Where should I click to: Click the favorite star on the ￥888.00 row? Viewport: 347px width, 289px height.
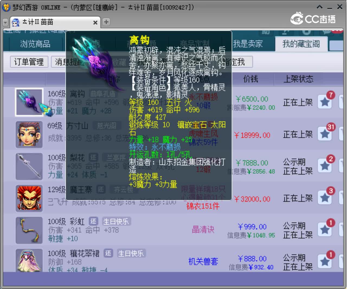[325, 262]
